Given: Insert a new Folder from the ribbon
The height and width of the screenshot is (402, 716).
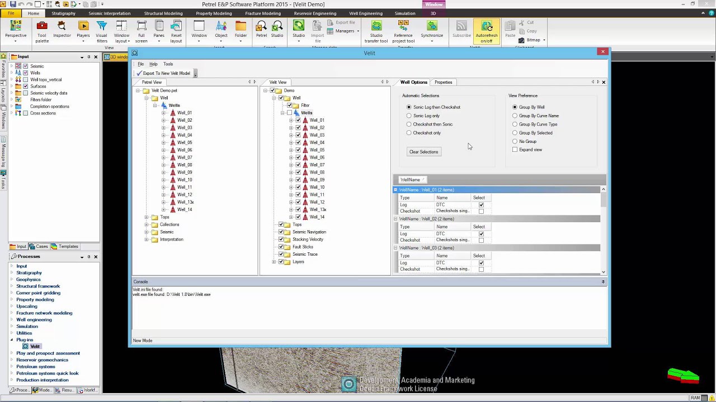Looking at the screenshot, I should pos(241,30).
